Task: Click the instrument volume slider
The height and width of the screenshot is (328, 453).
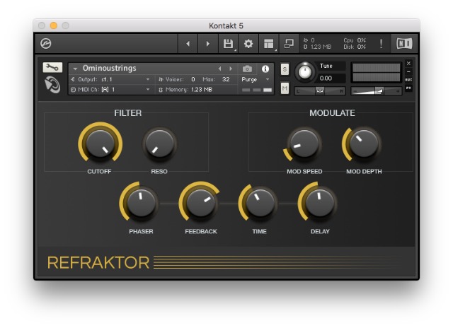Action: pyautogui.click(x=376, y=91)
